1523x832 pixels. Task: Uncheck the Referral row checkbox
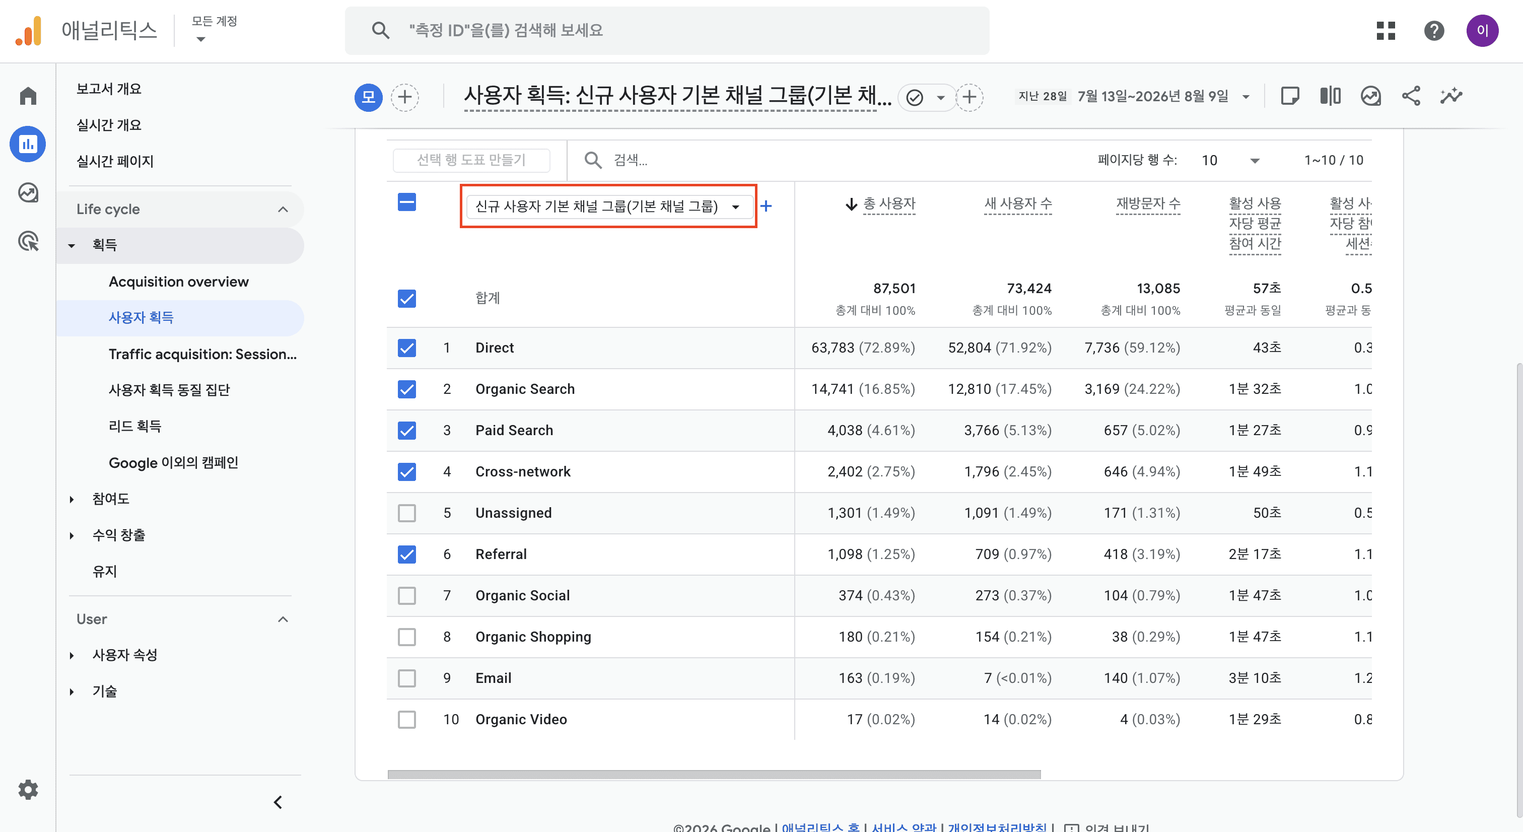click(407, 554)
